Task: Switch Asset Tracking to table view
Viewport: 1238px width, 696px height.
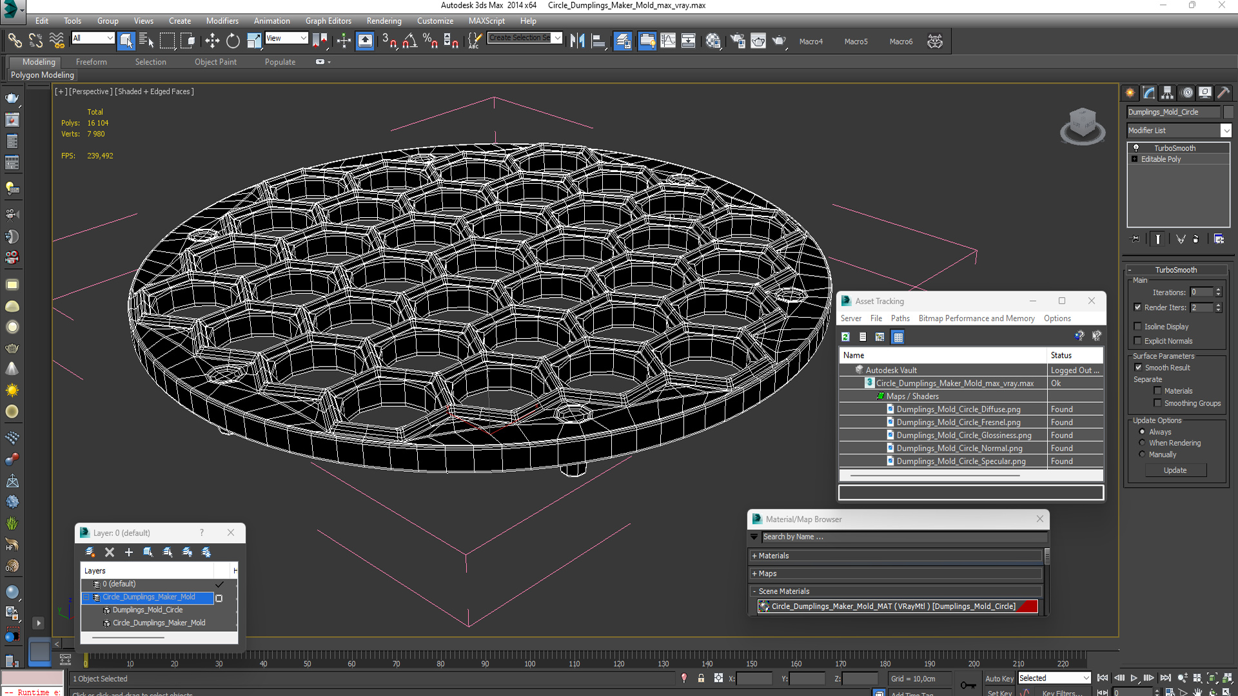Action: (x=898, y=336)
